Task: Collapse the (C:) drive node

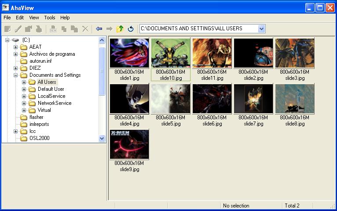Action: tap(7, 40)
